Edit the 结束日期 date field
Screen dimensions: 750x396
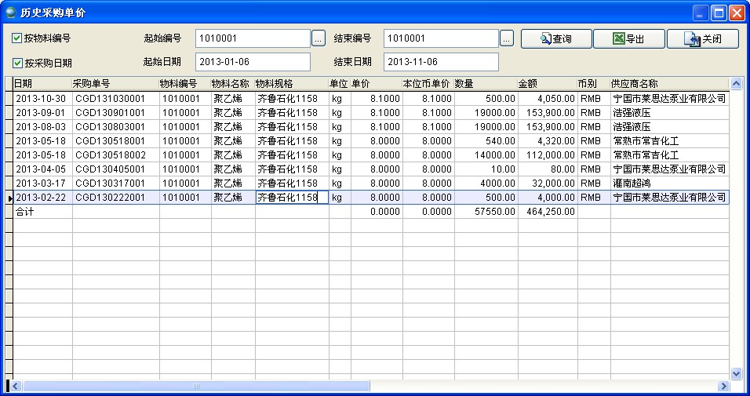click(441, 62)
